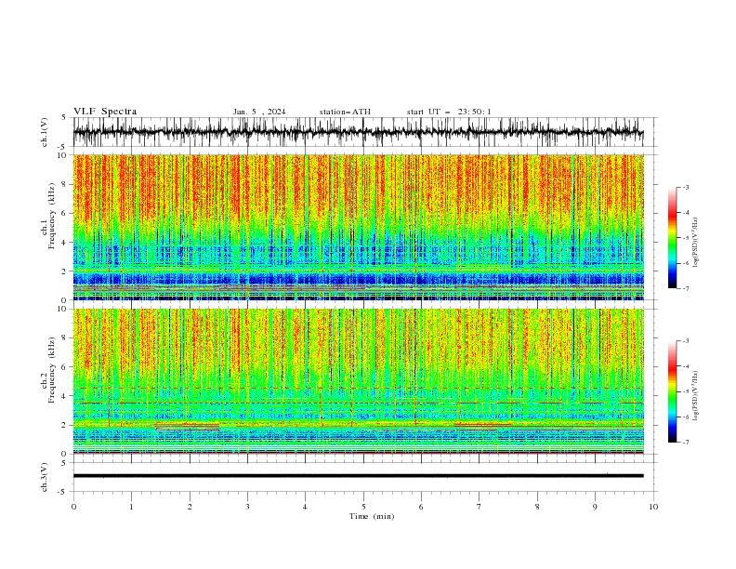This screenshot has height=569, width=736.
Task: Click the "VLF Spectra" plot title
Action: [x=105, y=112]
